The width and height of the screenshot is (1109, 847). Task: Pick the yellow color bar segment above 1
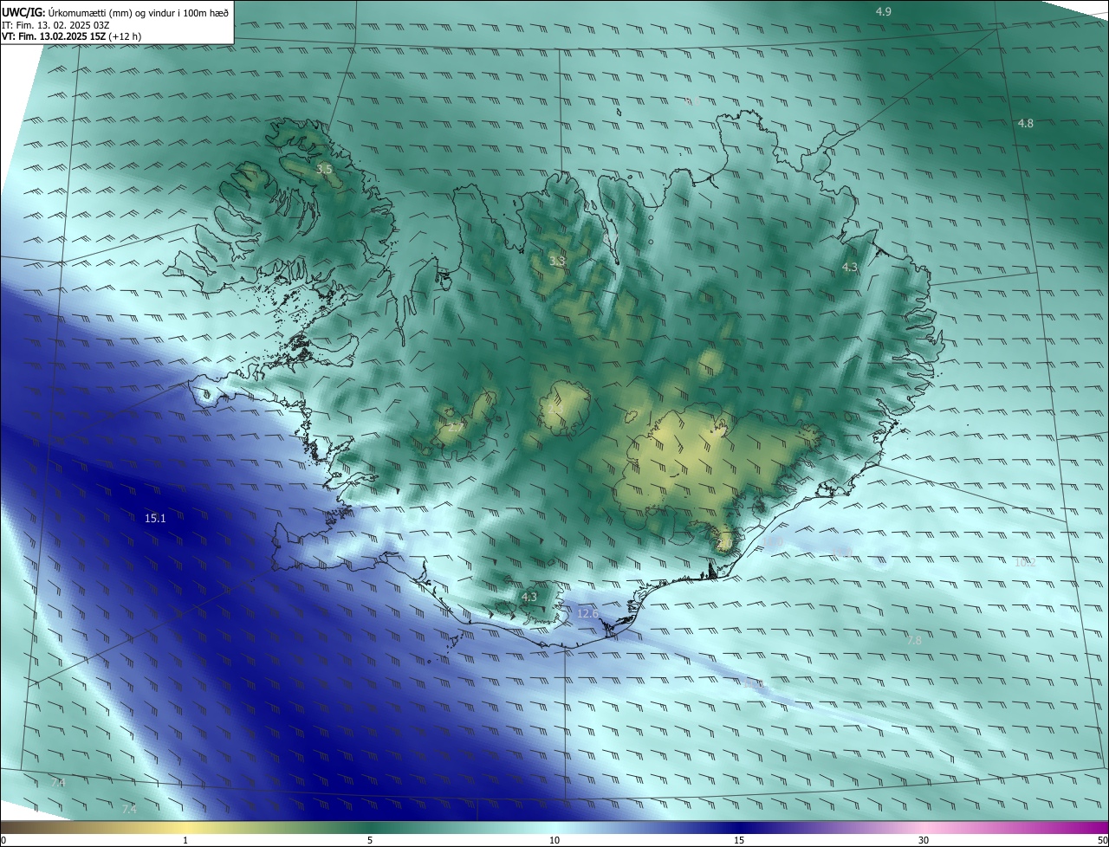coord(185,827)
